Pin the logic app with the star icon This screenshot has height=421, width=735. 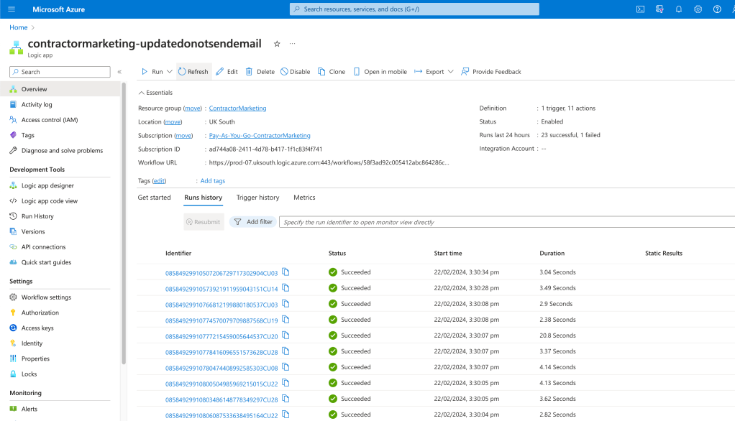tap(277, 44)
